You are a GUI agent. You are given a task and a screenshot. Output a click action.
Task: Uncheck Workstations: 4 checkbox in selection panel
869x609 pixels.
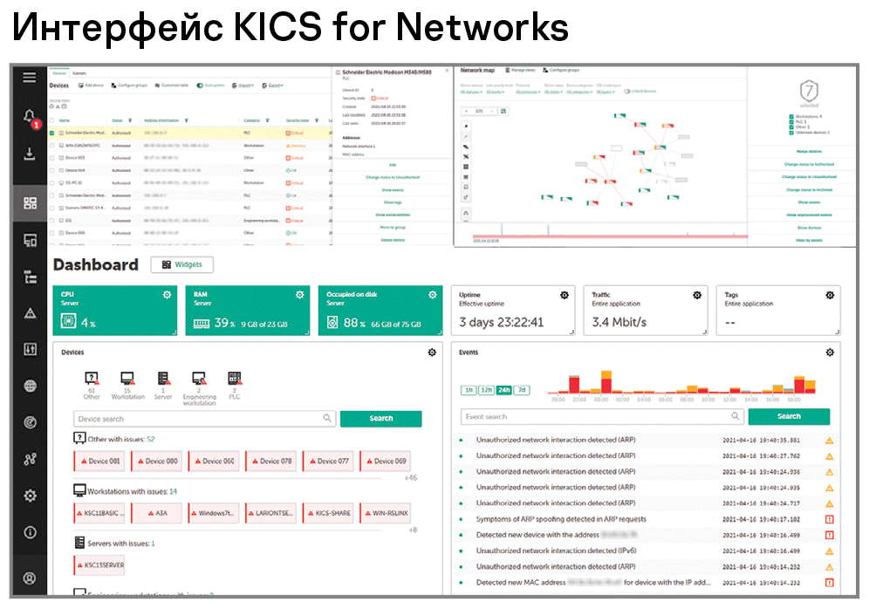791,116
